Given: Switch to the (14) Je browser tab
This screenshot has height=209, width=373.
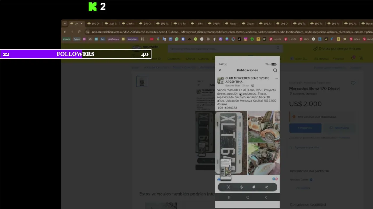Looking at the screenshot, I should pos(351,24).
